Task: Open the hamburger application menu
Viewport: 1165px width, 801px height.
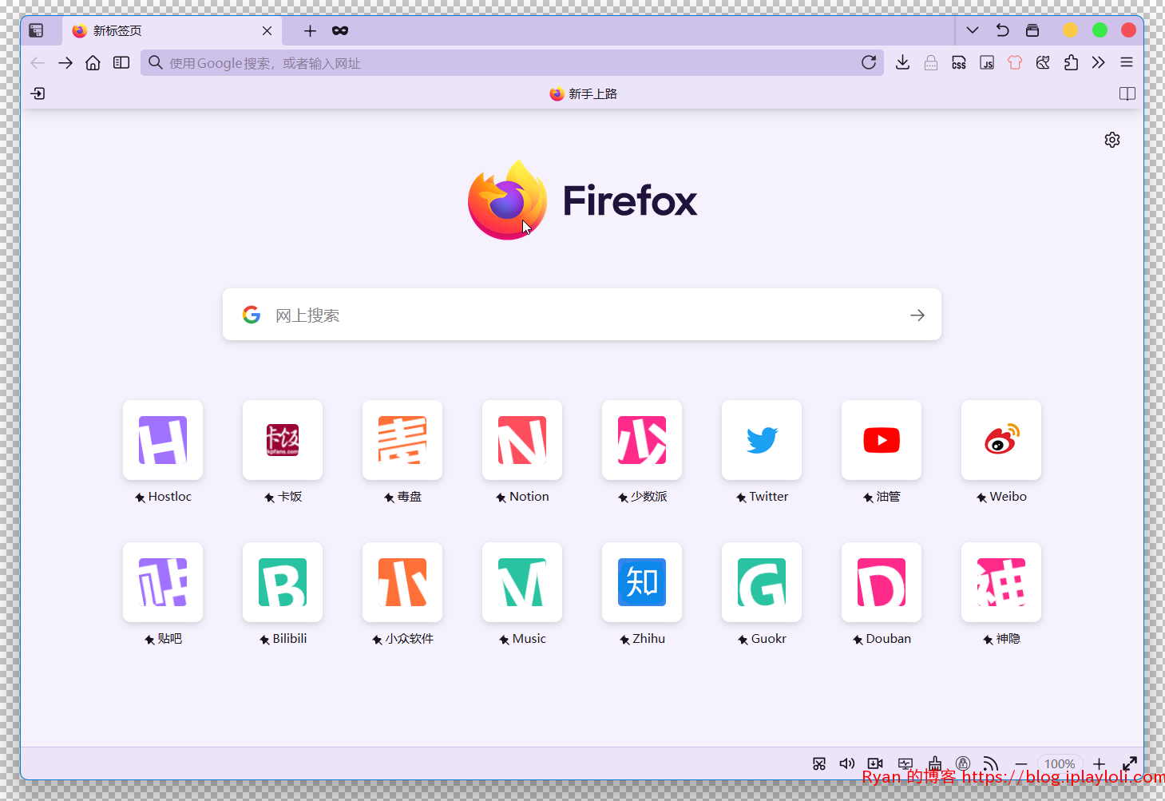Action: pos(1127,63)
